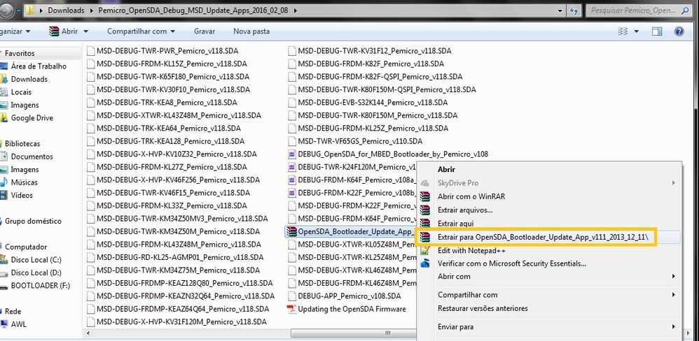Select MSD-DEBUG-FRDM-KL15Z_Pemicro_v118.SDA file

(x=167, y=64)
